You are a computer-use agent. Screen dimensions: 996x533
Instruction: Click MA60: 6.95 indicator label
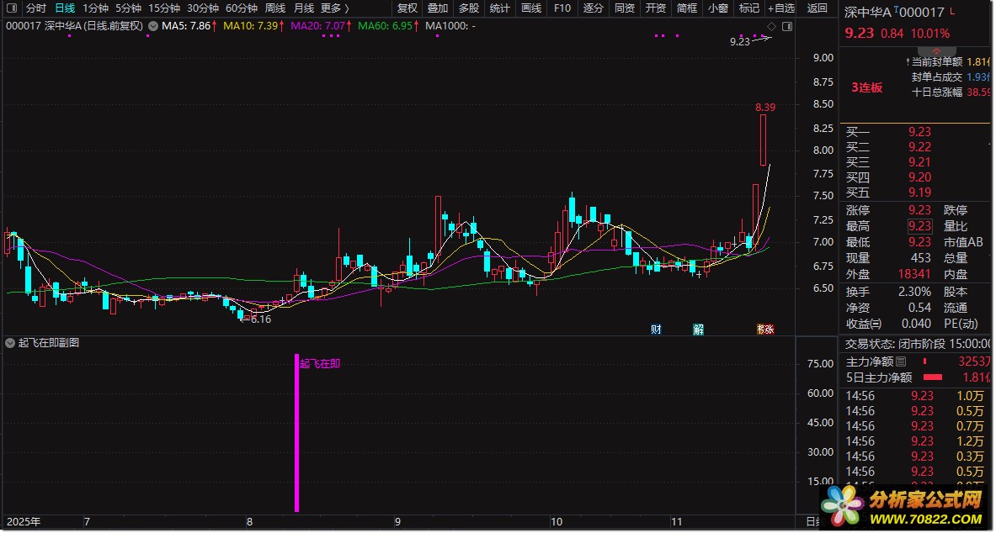pos(388,26)
